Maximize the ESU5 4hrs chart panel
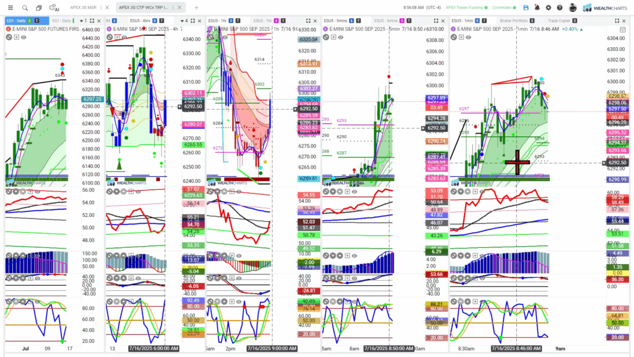Image resolution: width=634 pixels, height=357 pixels. pos(193,20)
